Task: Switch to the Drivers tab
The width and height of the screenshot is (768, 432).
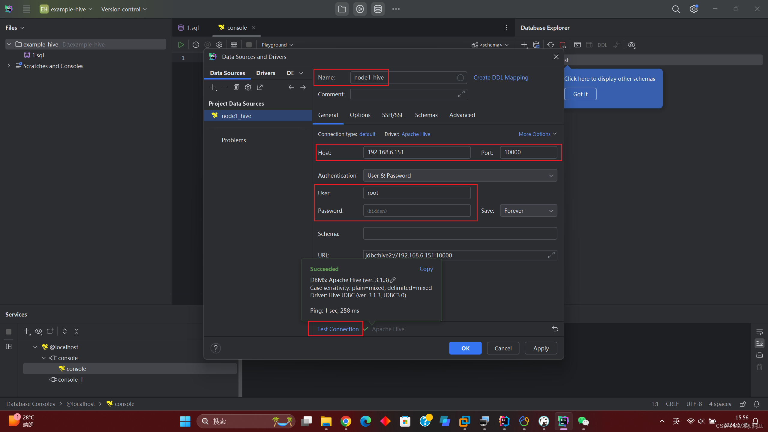Action: (265, 73)
